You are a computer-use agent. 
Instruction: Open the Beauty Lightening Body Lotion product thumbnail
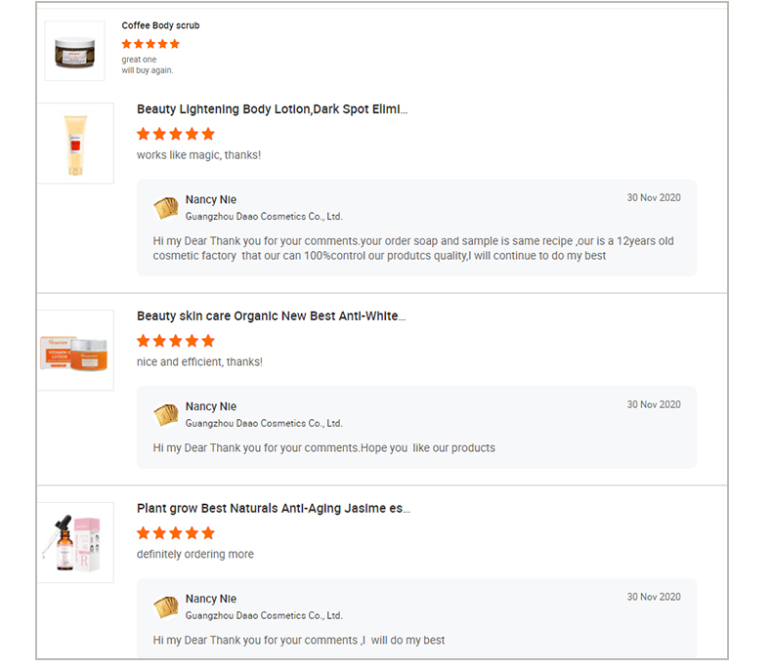tap(75, 144)
